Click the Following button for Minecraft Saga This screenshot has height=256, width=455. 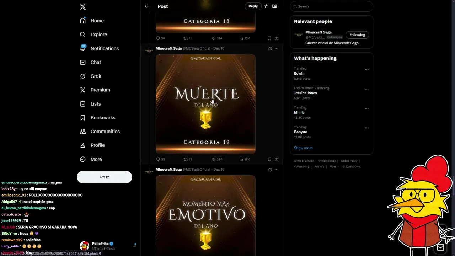coord(357,35)
